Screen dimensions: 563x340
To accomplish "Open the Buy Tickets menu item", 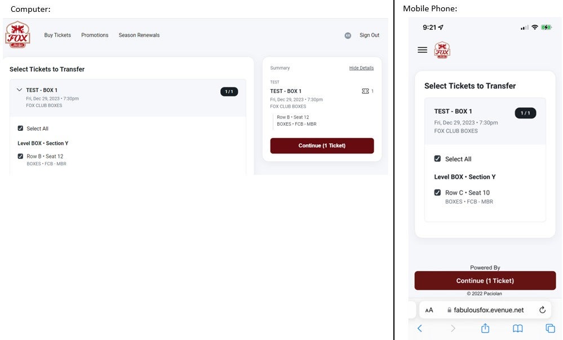I will coord(57,35).
